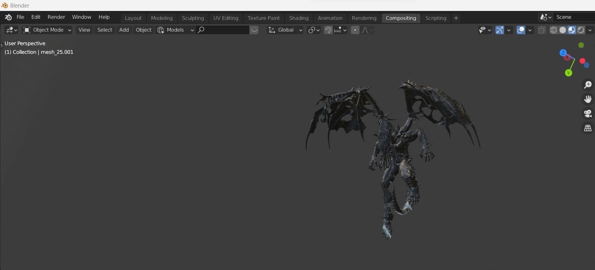The image size is (595, 270).
Task: Open the snapping options dropdown
Action: [340, 30]
